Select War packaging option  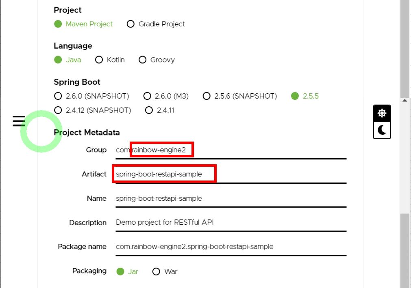pos(157,271)
